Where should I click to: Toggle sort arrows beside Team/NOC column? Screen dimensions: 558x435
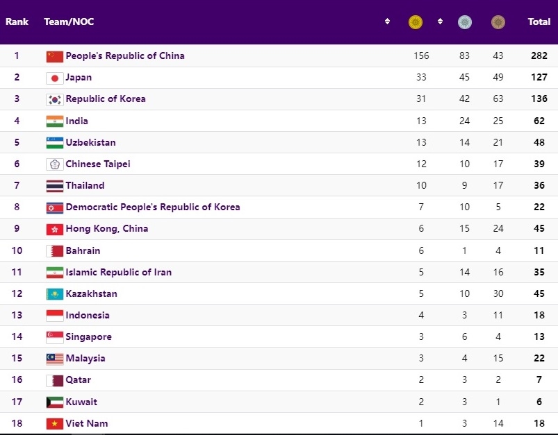(x=387, y=22)
